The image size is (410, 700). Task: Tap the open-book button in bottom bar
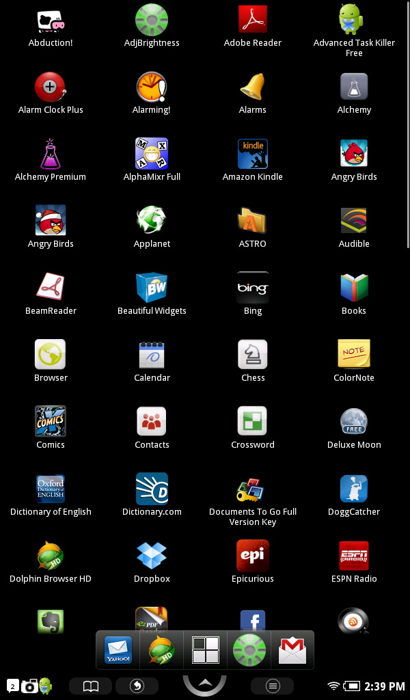click(x=91, y=686)
